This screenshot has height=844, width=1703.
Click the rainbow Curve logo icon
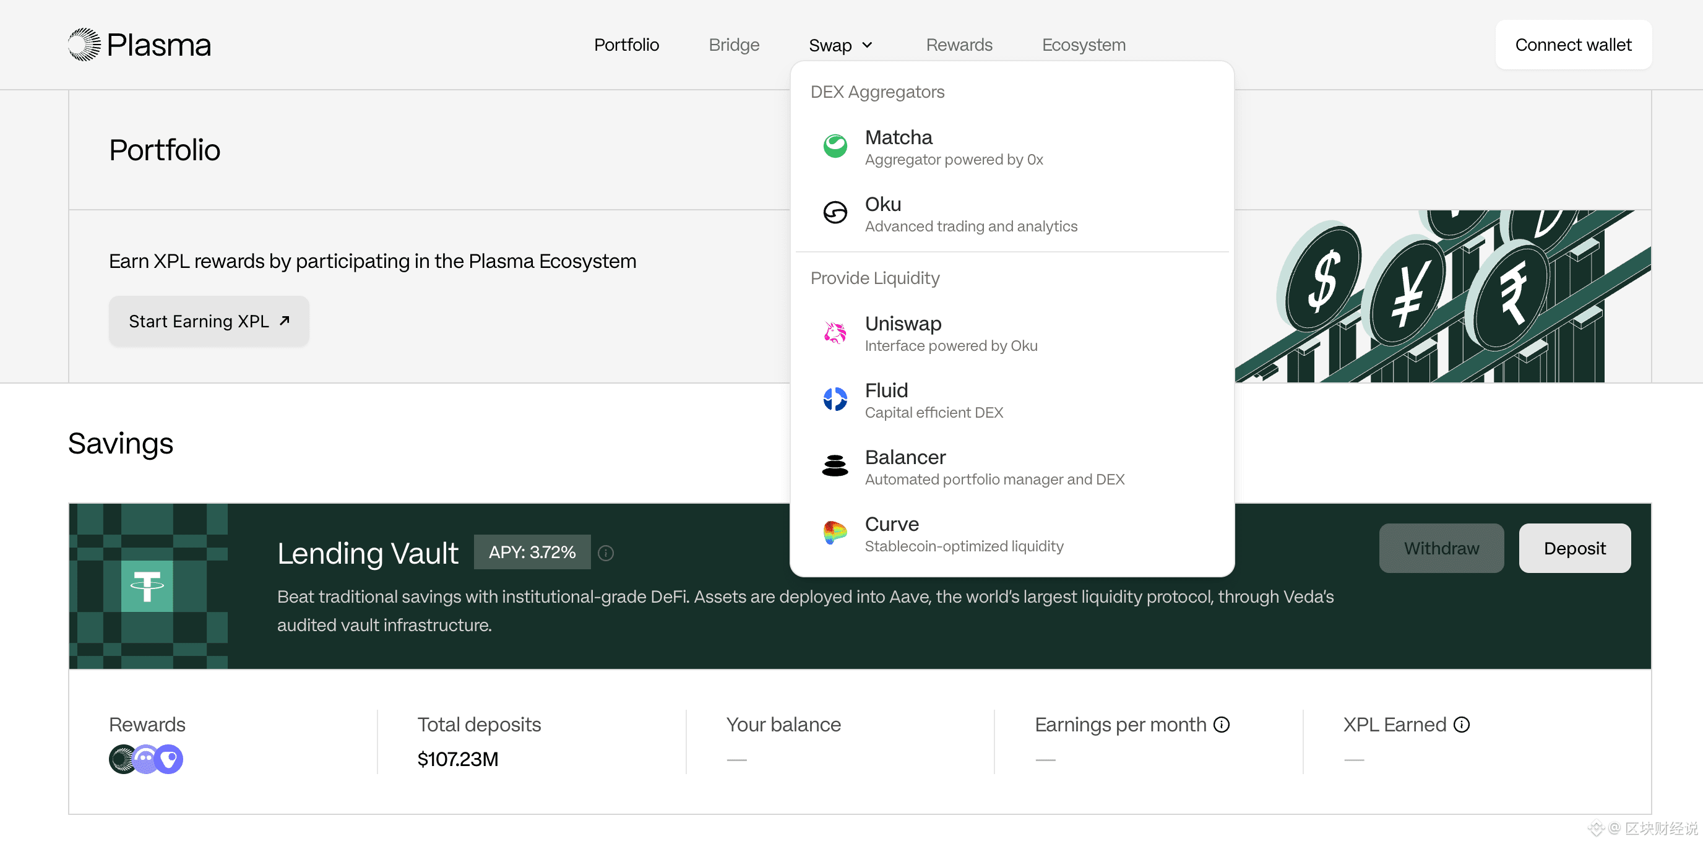click(835, 533)
